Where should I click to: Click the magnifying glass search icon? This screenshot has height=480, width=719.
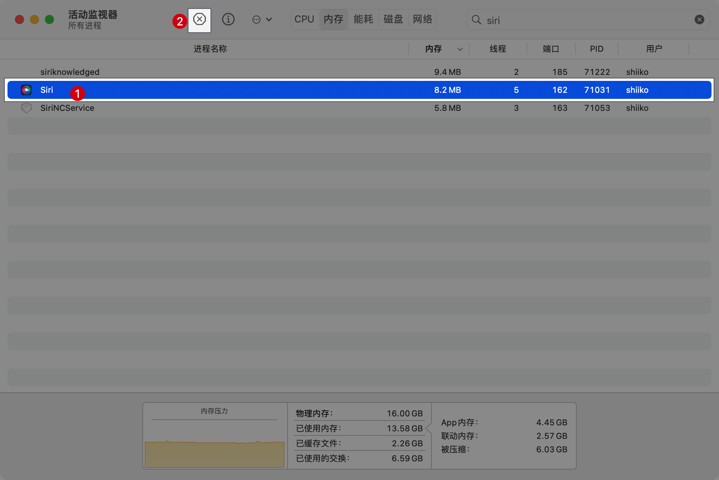tap(476, 20)
